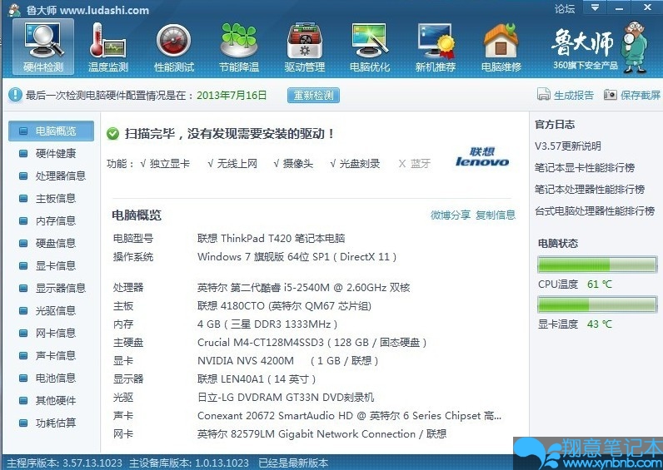Click the 显卡温度 green progress bar
This screenshot has width=663, height=470.
pos(597,304)
